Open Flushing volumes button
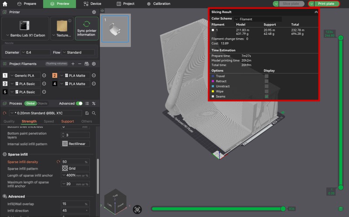 57,63
